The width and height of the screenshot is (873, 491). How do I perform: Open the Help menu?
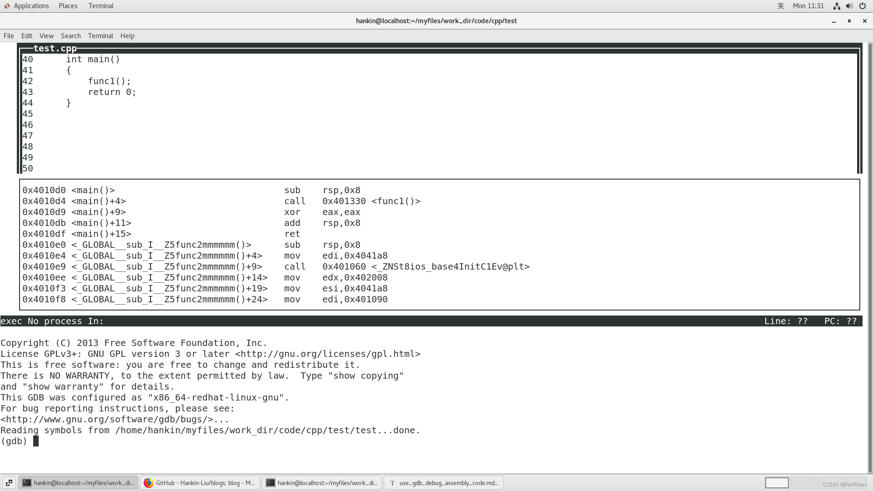point(127,36)
